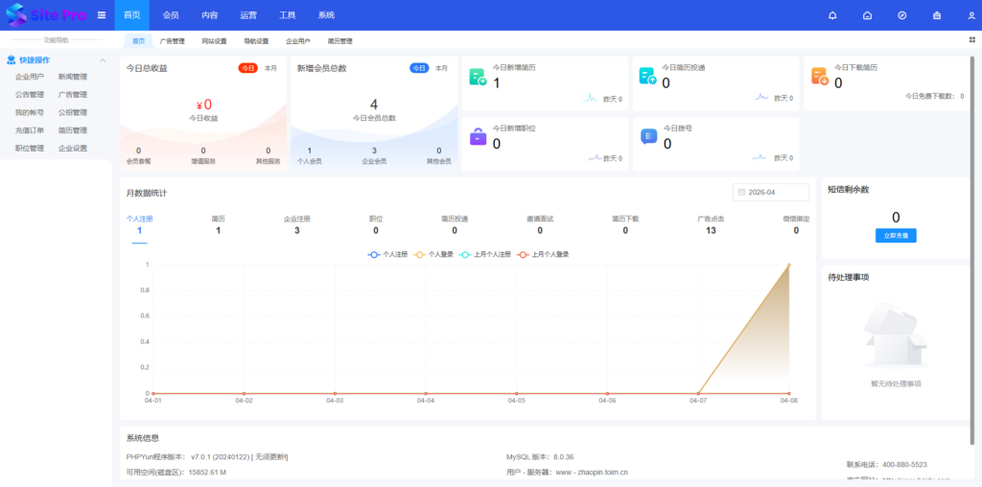Select the 微信绑定 statistics tab

[x=796, y=225]
